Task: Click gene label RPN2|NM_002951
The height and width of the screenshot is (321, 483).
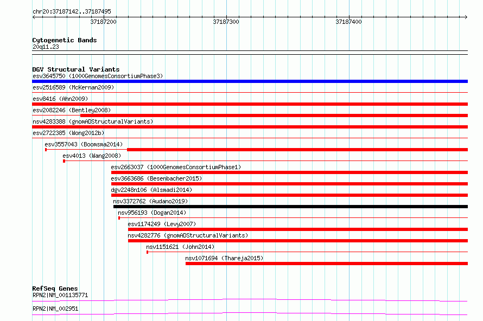Action: tap(55, 309)
